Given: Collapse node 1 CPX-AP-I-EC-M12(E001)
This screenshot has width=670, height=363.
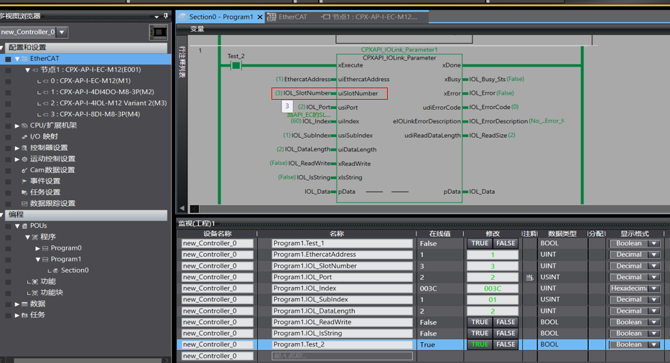Looking at the screenshot, I should pos(27,70).
